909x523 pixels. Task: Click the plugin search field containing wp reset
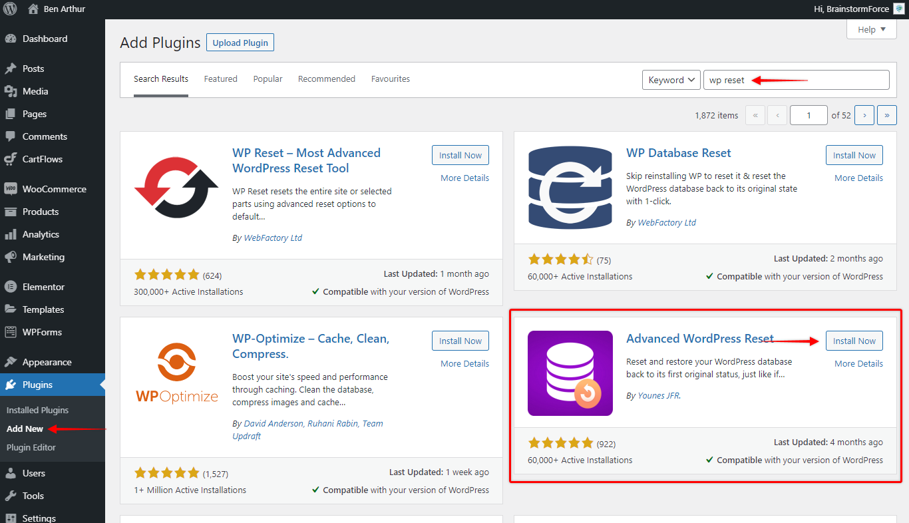click(x=796, y=80)
